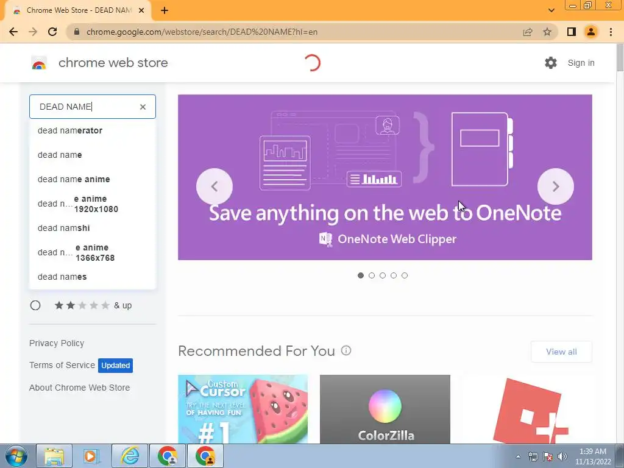The image size is (624, 468).
Task: Click the share page icon in address bar
Action: point(528,32)
